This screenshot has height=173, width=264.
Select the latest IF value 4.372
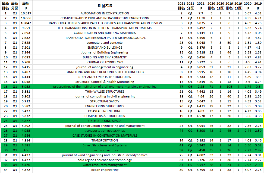(x=26, y=170)
